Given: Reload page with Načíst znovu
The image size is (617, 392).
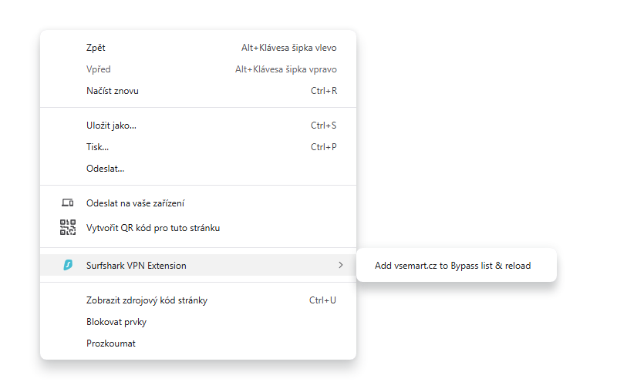Looking at the screenshot, I should (x=113, y=91).
